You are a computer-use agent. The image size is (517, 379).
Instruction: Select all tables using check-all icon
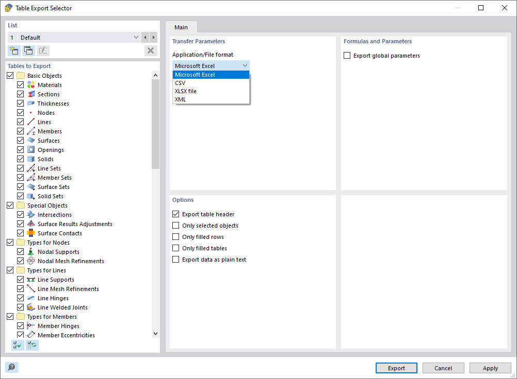(17, 344)
